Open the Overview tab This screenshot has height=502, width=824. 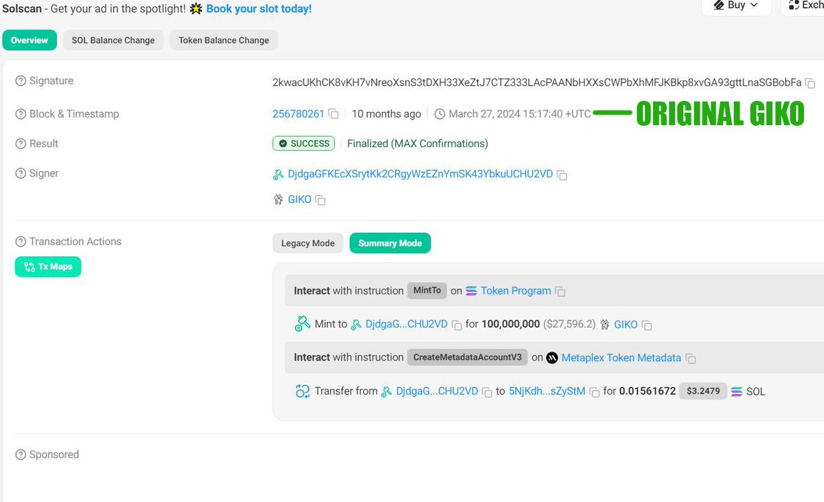30,41
